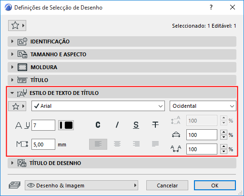
Task: Click the Tamanho e Aspecto panel icon
Action: [22, 54]
